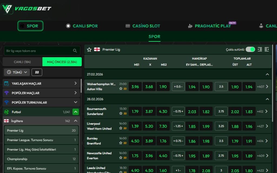Click the search magnifier icon
Image resolution: width=277 pixels, height=173 pixels.
(x=75, y=51)
